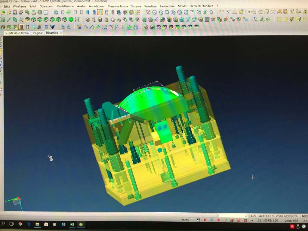Open the ? help menu

click(x=217, y=6)
